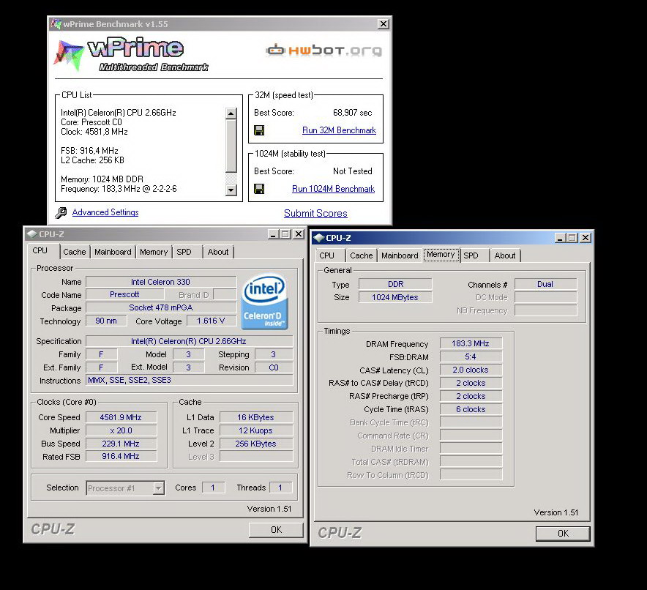Click the wPrime logo graphic
Screen dimensions: 647x590
(130, 55)
